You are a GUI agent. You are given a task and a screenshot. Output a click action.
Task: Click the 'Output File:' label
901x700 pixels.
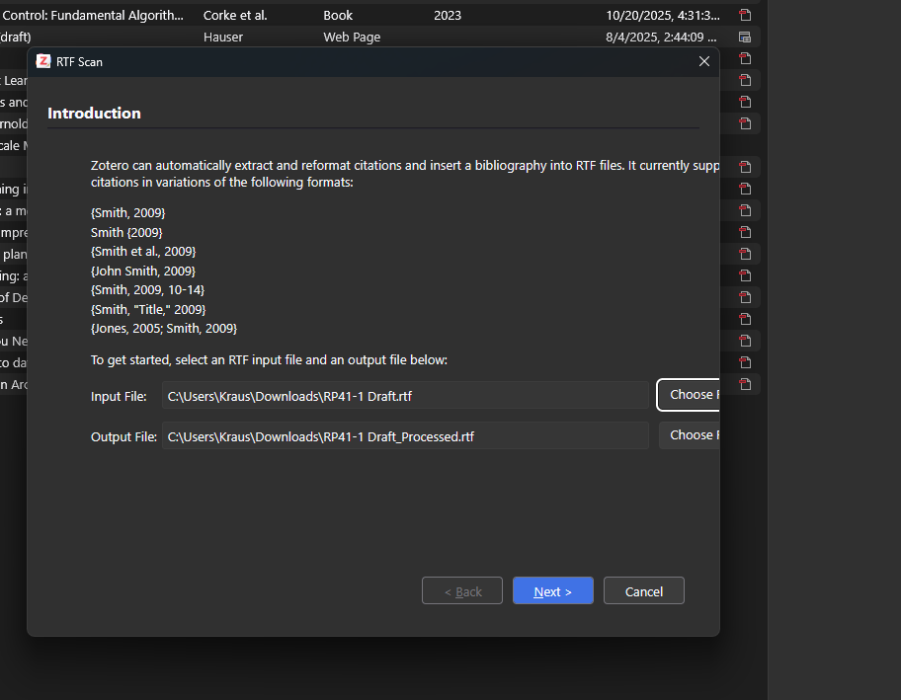[123, 437]
